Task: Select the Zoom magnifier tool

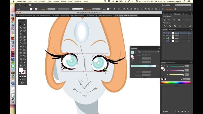Action: pos(24,66)
